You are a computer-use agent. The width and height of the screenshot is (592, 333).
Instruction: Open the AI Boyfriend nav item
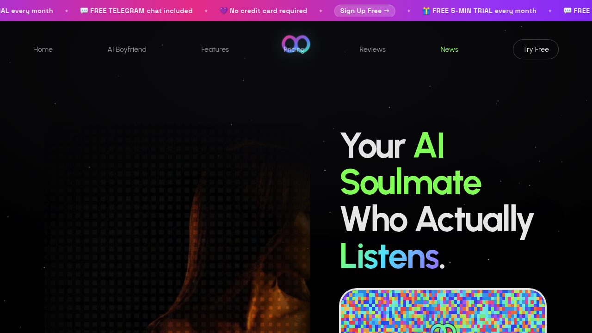[x=127, y=49]
